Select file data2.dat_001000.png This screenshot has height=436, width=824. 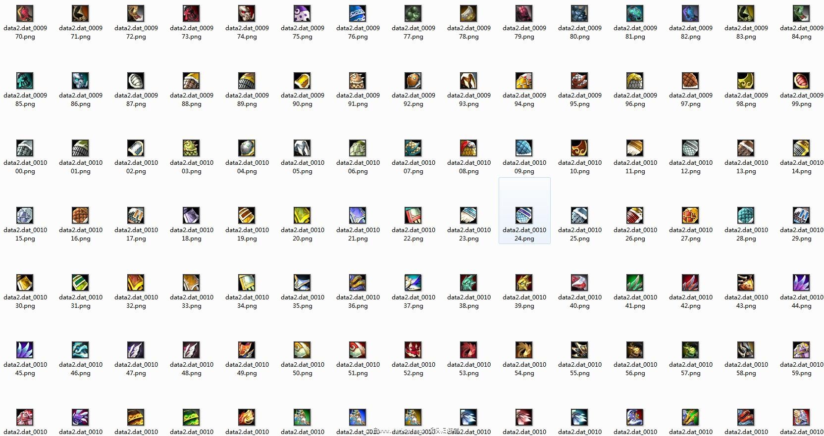tap(25, 148)
